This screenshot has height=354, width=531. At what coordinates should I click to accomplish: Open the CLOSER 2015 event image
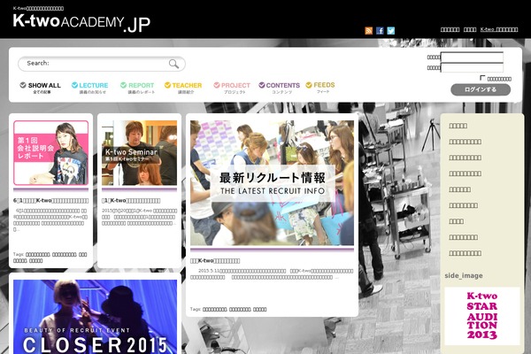95,317
